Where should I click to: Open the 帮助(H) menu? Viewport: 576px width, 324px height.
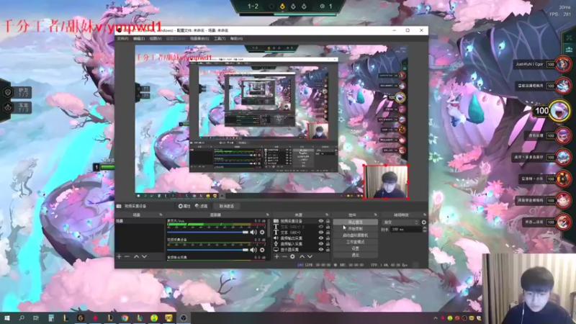point(236,39)
